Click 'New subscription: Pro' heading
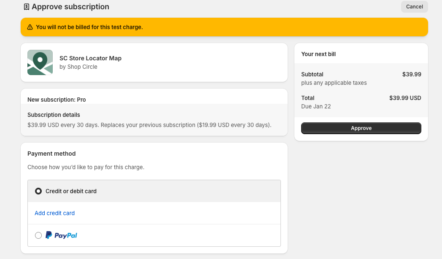This screenshot has width=442, height=259. pyautogui.click(x=57, y=100)
